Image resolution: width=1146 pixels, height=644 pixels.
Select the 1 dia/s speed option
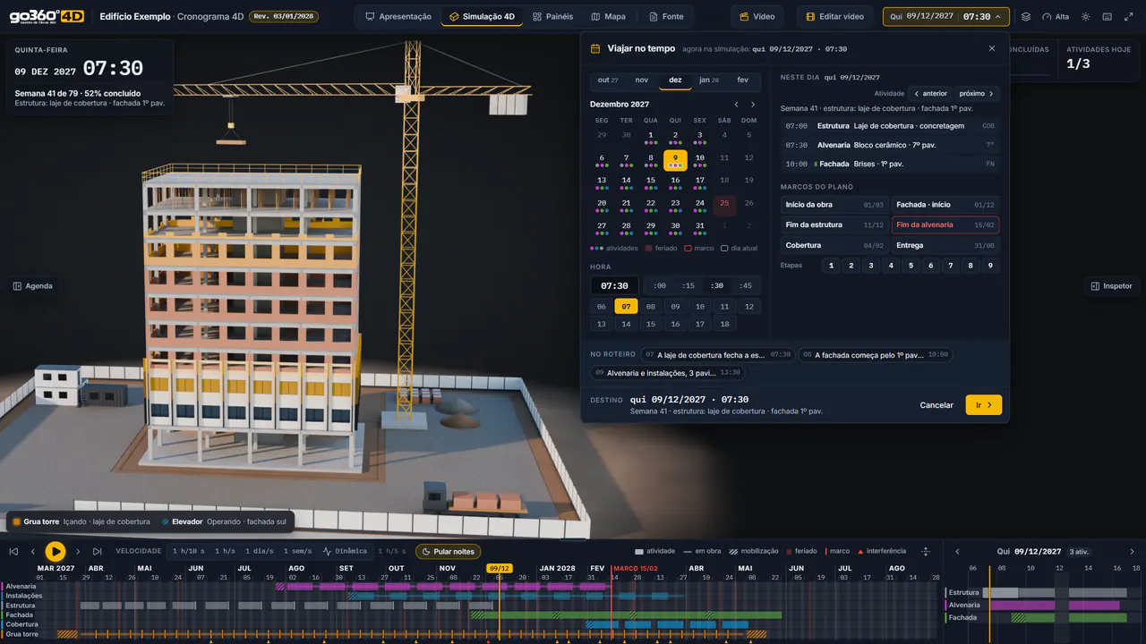coord(261,552)
